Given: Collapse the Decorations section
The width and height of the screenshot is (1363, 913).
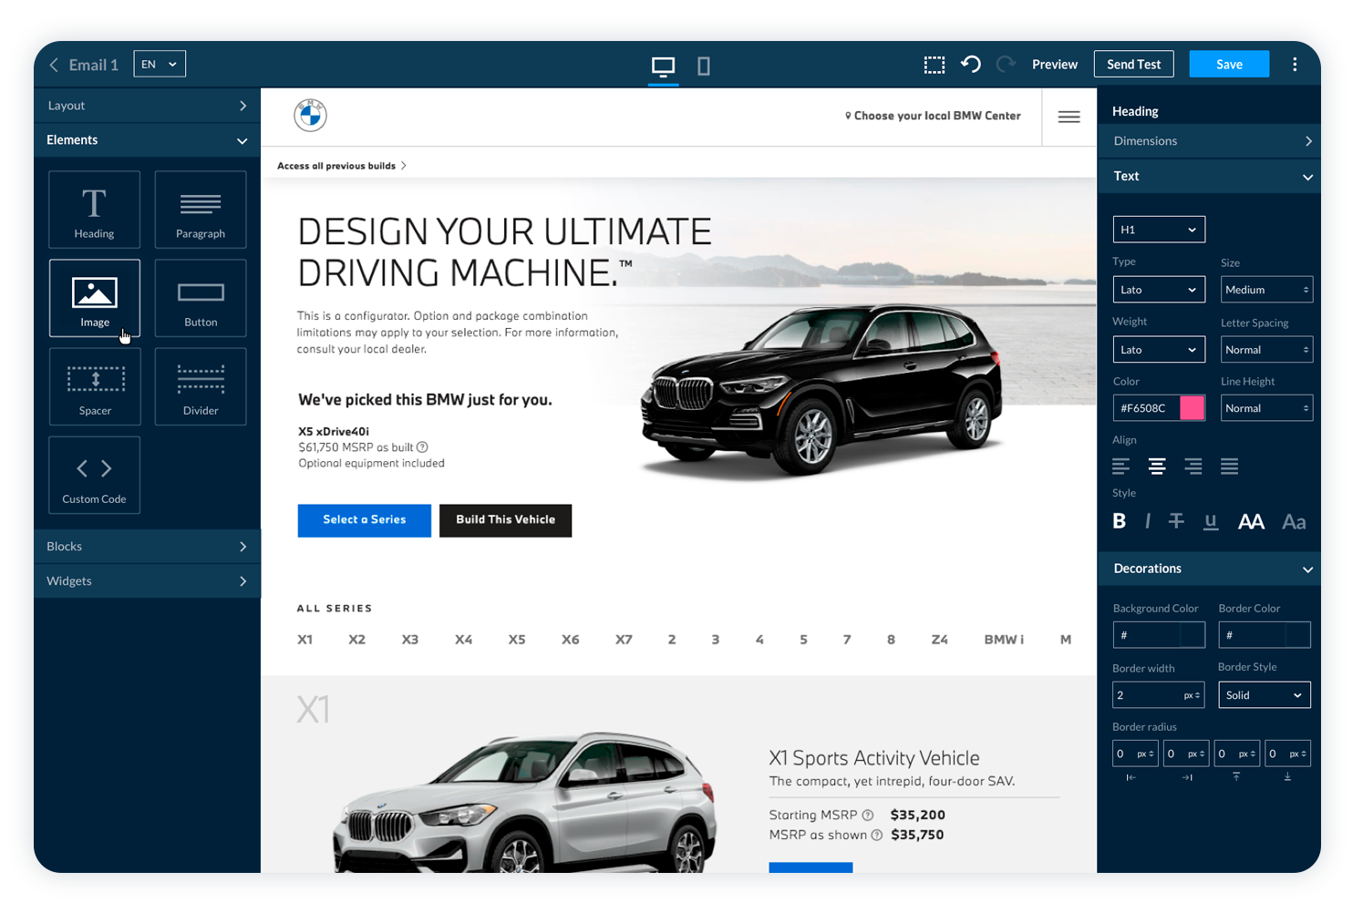Looking at the screenshot, I should (1209, 569).
